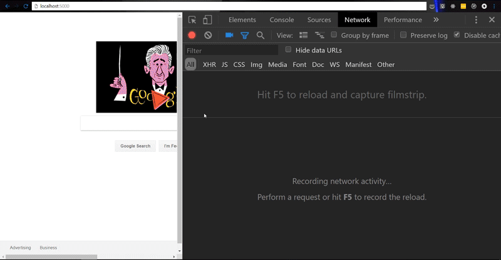The width and height of the screenshot is (501, 260).
Task: Filter requests by Other
Action: 386,64
